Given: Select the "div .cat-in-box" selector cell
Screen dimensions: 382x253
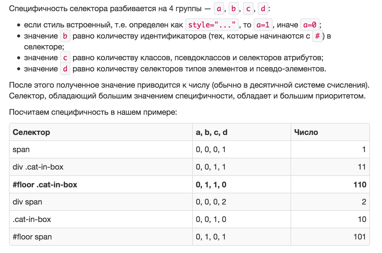Looking at the screenshot, I should (x=38, y=167).
